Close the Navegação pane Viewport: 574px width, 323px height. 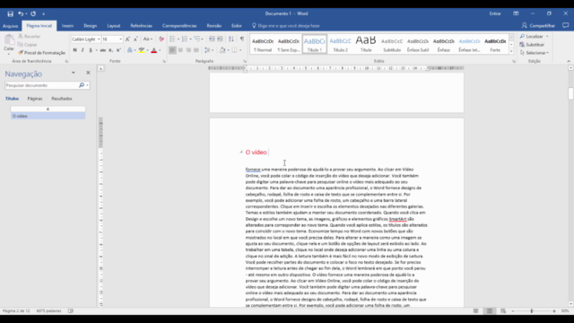[x=88, y=73]
